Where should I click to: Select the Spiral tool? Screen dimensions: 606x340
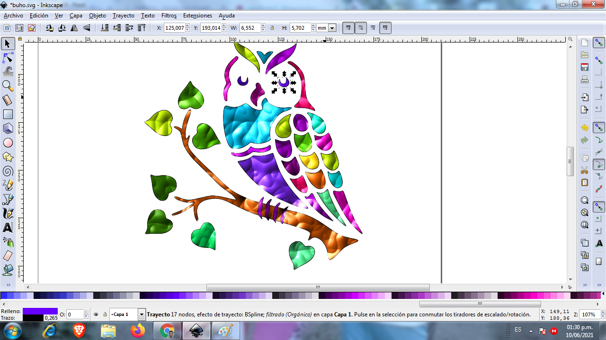[8, 171]
